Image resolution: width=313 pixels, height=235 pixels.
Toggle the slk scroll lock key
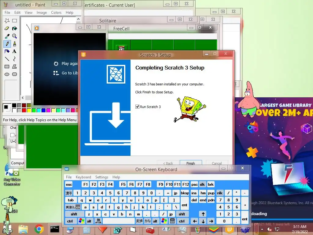click(202, 185)
